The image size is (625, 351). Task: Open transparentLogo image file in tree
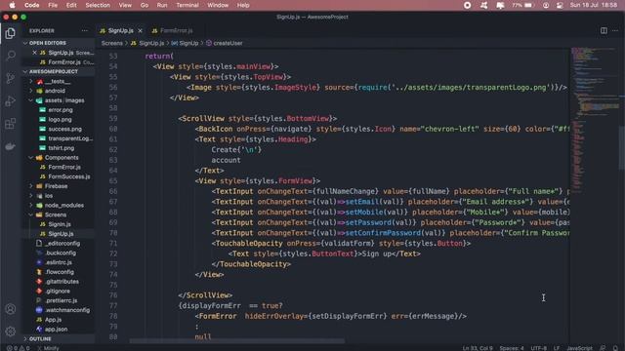pyautogui.click(x=70, y=138)
